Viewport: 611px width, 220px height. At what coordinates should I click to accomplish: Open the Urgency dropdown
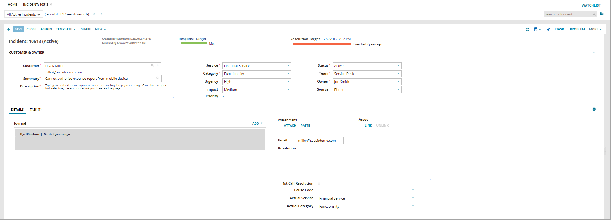[x=256, y=82]
